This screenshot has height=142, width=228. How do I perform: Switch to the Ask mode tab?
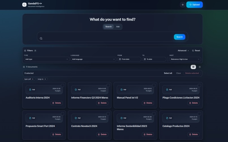[118, 27]
